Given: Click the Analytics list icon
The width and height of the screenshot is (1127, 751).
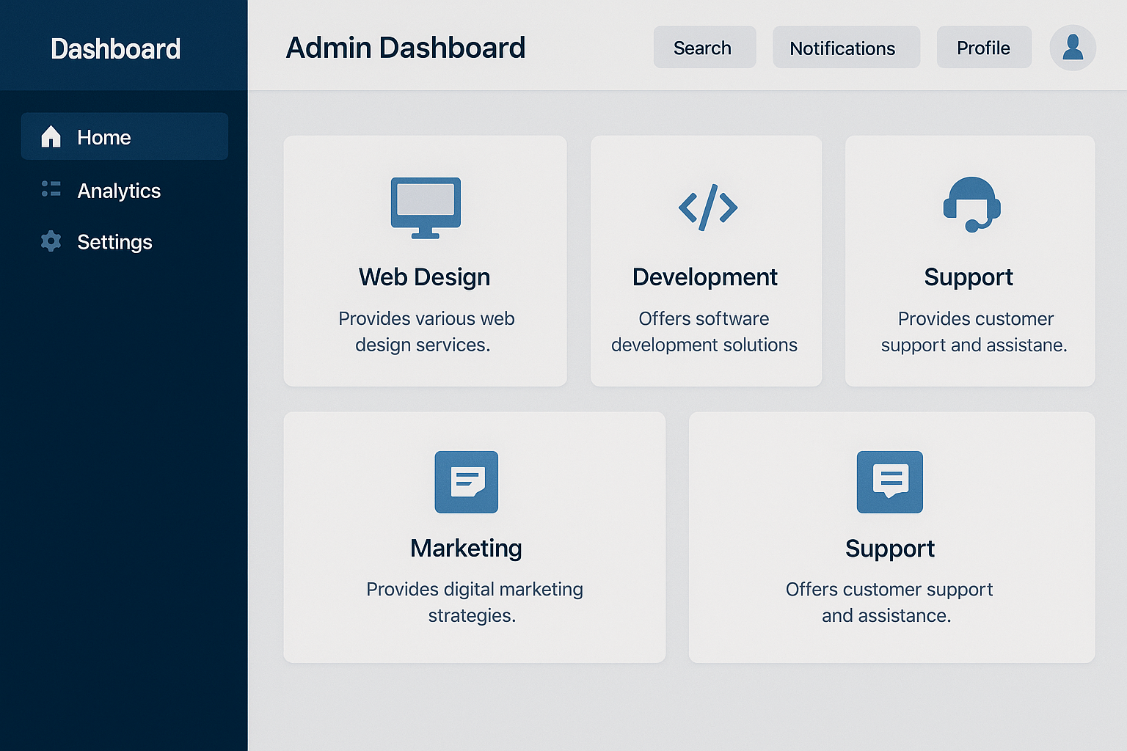Looking at the screenshot, I should (51, 189).
